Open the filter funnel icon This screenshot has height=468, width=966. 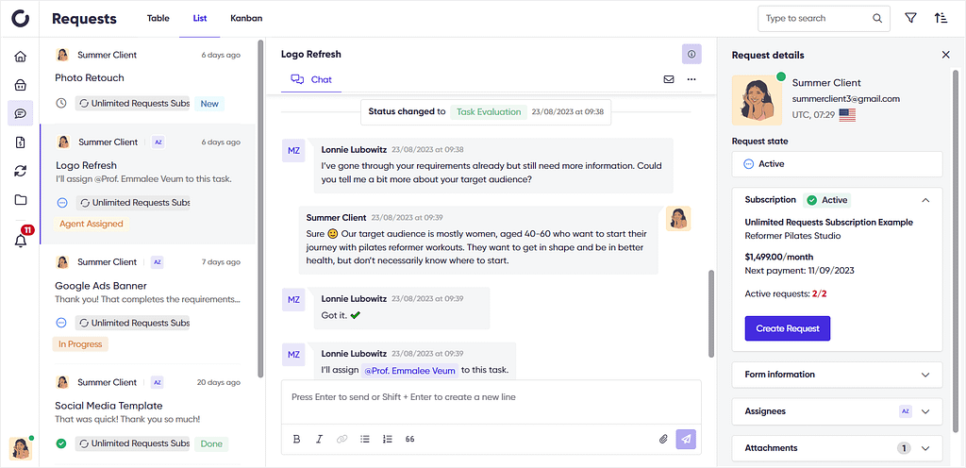pos(910,19)
